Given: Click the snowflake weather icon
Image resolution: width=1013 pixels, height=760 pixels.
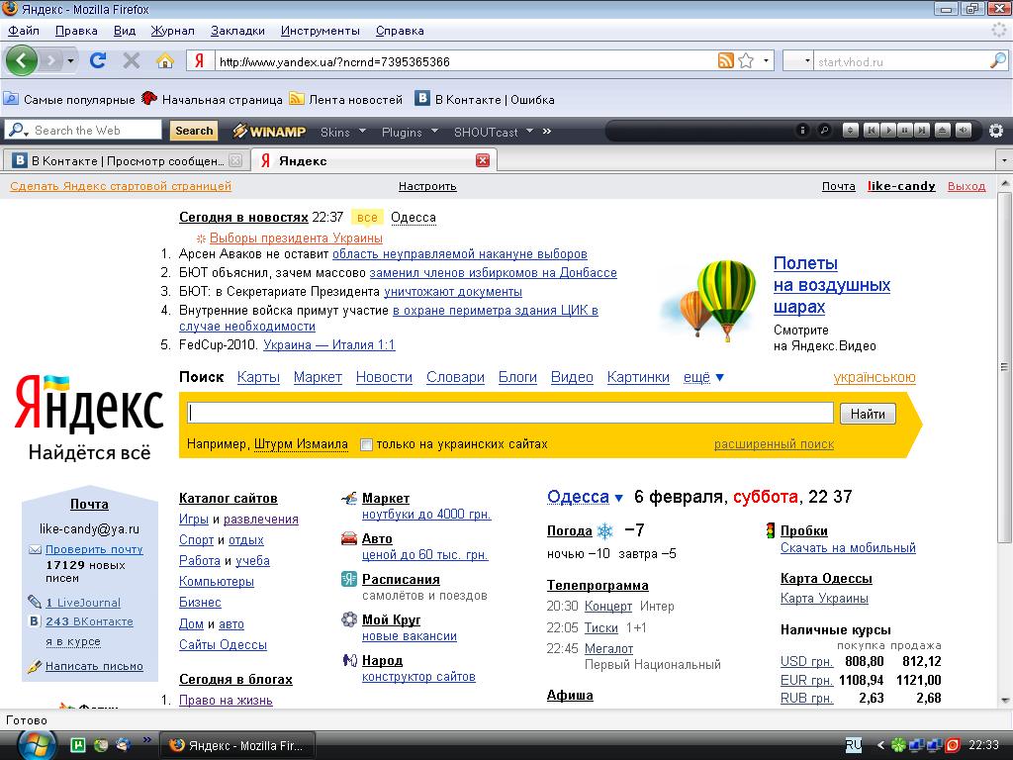Looking at the screenshot, I should pyautogui.click(x=604, y=531).
